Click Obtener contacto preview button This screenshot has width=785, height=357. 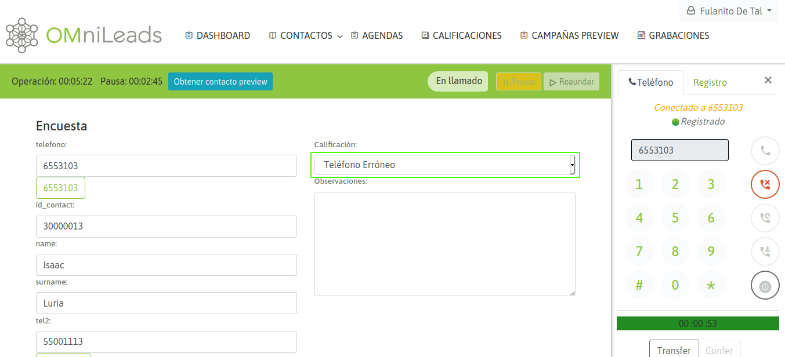click(220, 82)
